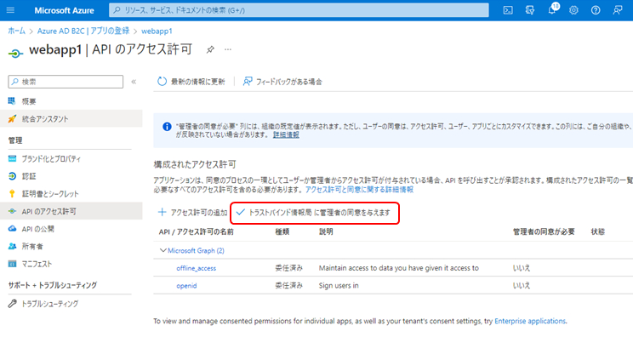
Task: Open the notifications bell
Action: point(552,9)
